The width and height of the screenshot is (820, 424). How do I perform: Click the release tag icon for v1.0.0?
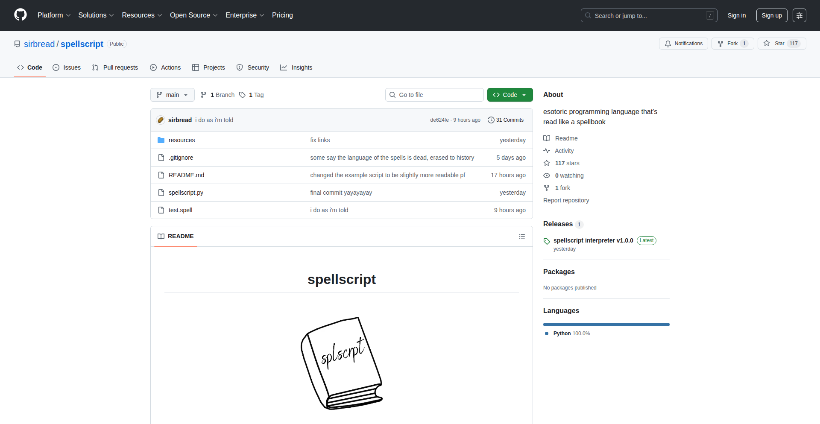[x=547, y=241]
